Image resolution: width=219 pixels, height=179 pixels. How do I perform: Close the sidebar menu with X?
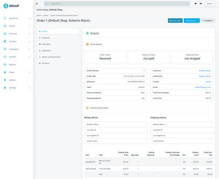(37, 4)
